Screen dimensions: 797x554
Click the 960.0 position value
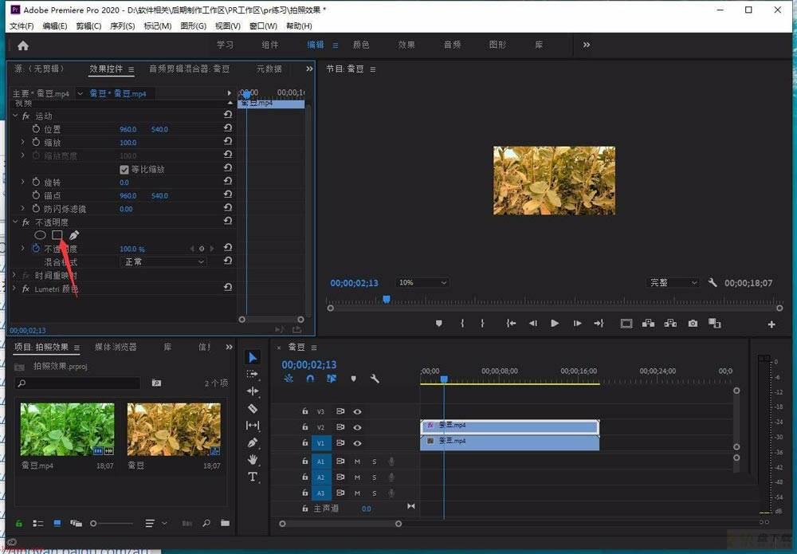tap(128, 129)
